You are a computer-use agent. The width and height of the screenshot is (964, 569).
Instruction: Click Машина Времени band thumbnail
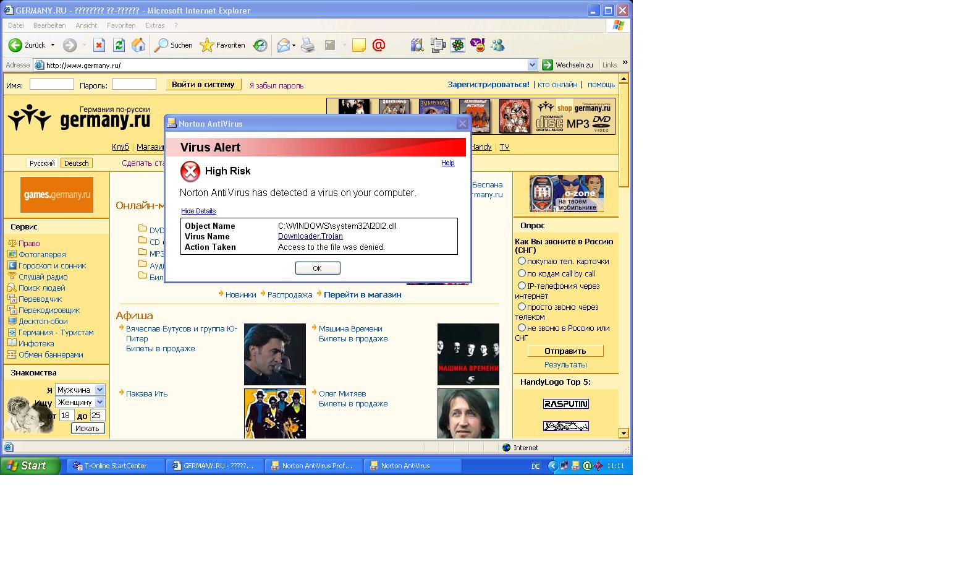point(468,354)
